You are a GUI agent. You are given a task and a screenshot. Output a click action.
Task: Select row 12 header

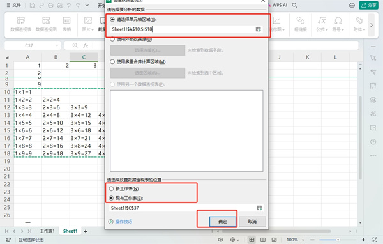tap(7, 107)
